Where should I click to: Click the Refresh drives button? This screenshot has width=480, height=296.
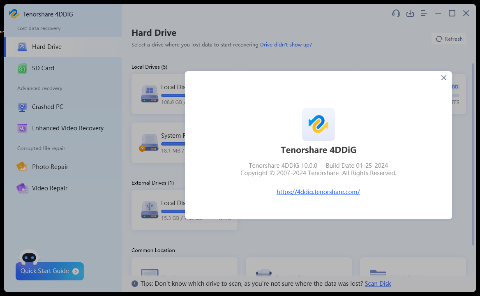click(449, 39)
